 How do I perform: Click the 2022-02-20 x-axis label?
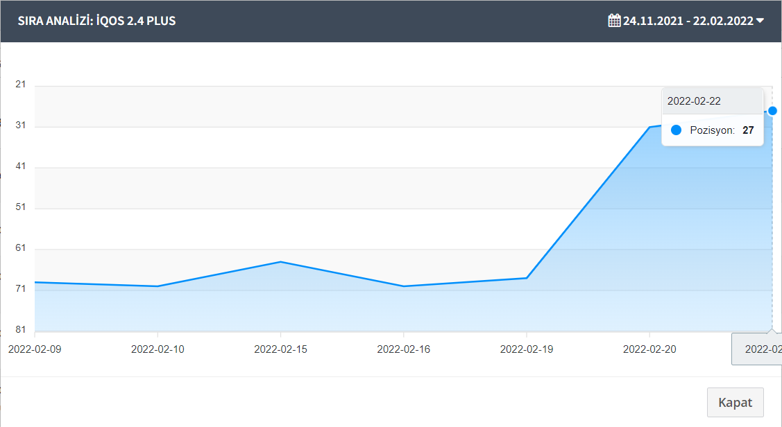click(649, 349)
